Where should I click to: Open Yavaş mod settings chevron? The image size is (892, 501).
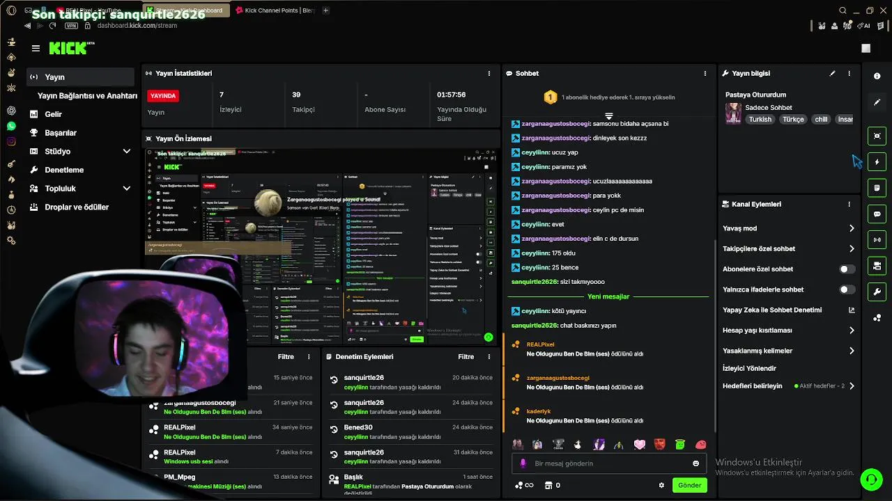coord(852,228)
